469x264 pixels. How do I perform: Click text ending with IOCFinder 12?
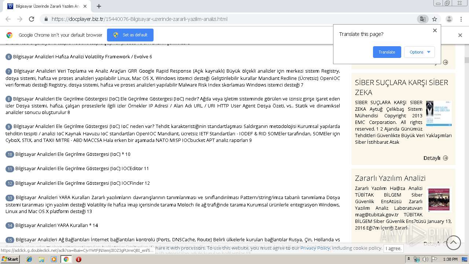82,183
